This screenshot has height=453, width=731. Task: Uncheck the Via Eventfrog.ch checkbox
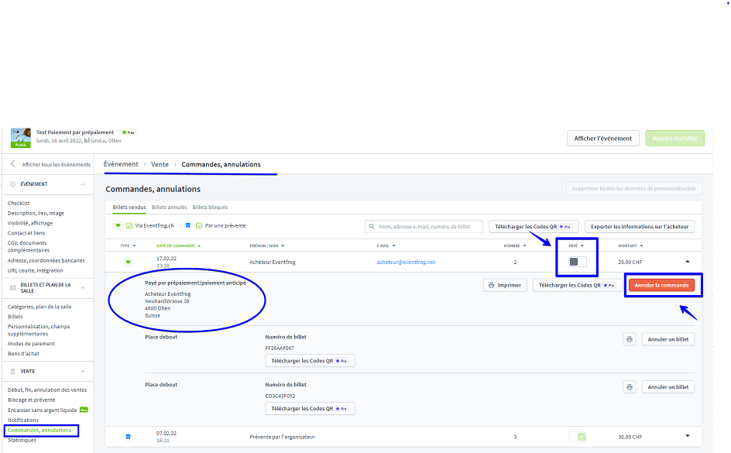tap(129, 226)
